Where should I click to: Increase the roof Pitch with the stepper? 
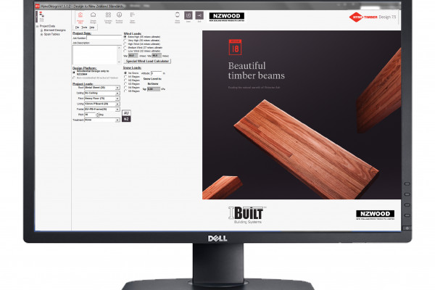click(97, 114)
